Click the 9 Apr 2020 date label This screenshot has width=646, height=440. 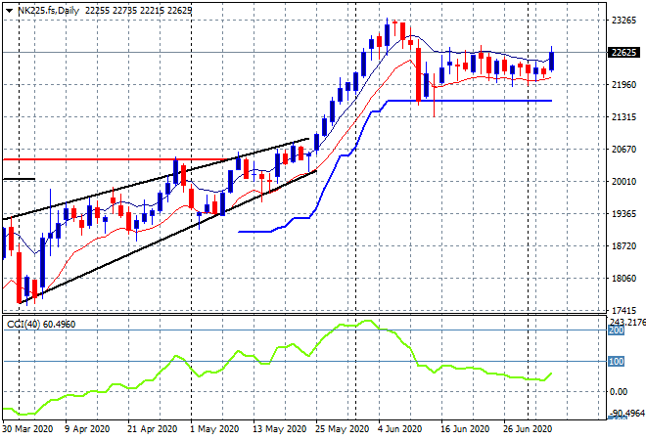click(87, 429)
